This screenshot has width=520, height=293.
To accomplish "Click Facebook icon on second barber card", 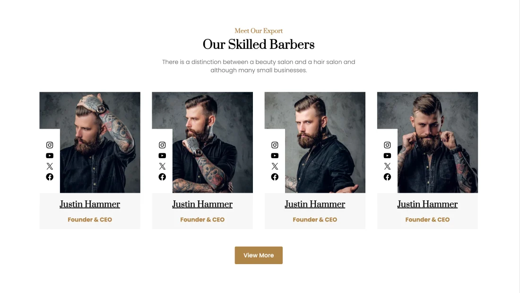I will point(162,177).
